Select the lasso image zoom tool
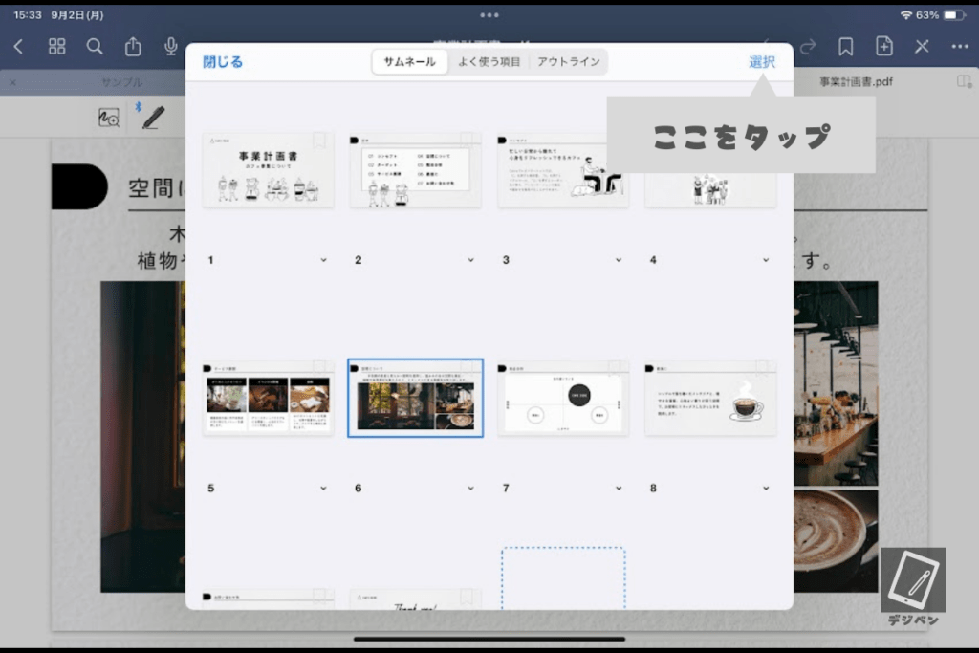 click(x=109, y=118)
